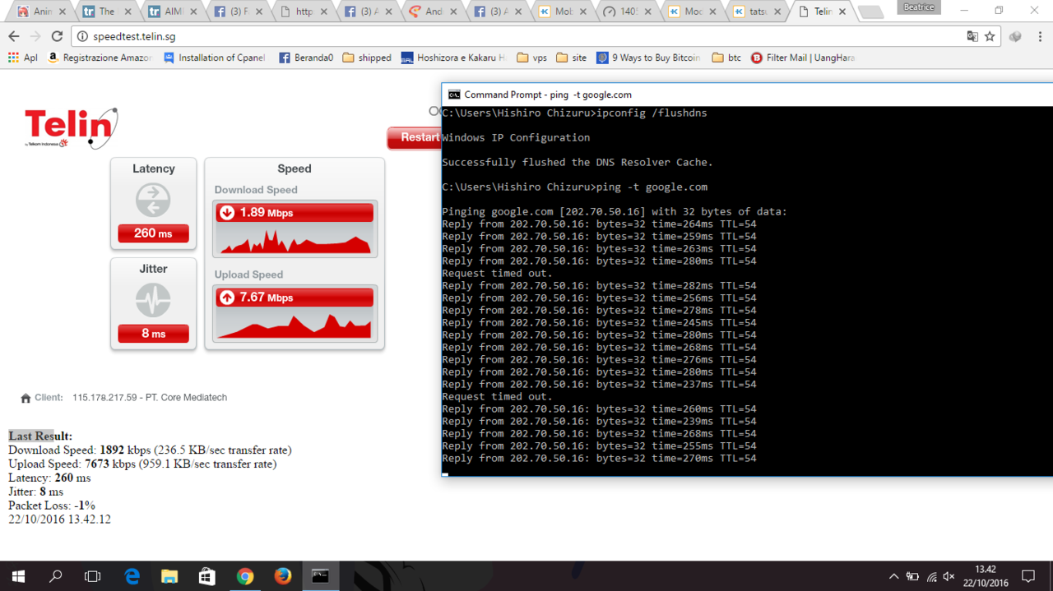Screen dimensions: 1053x591
Task: Click the Packet Loss -1% line
Action: (x=52, y=506)
